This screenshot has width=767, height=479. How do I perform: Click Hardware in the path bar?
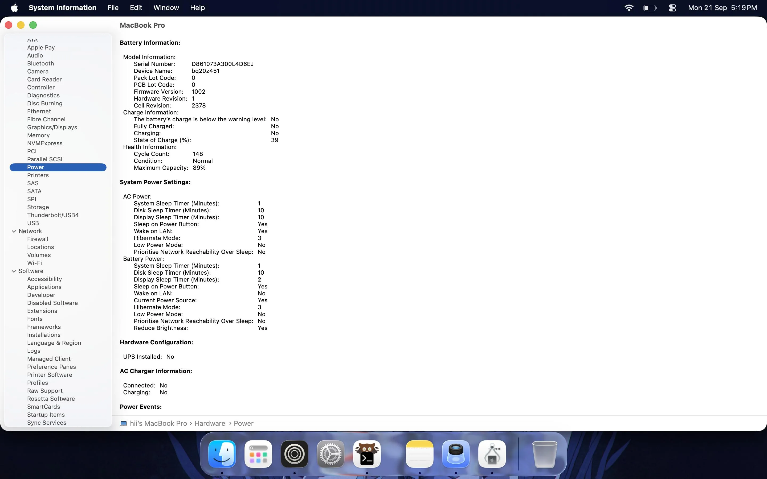[x=210, y=424]
